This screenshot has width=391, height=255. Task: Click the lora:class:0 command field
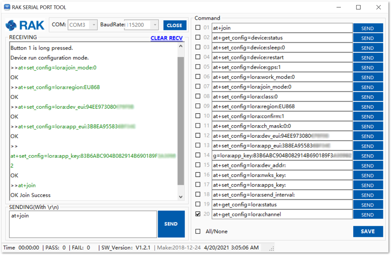coord(282,97)
